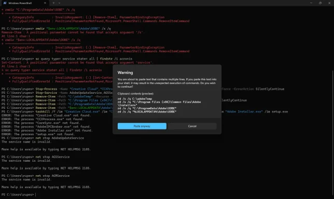
Task: Click 'rd /s /q C:\adobeTemp' preview line
Action: tap(135, 99)
